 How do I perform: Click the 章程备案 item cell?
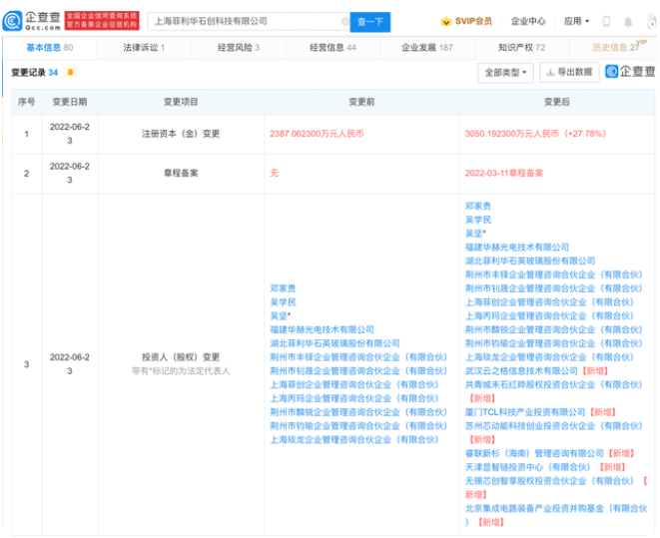tap(181, 174)
